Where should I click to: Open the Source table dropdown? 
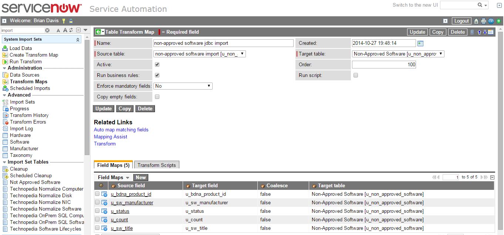tap(199, 54)
